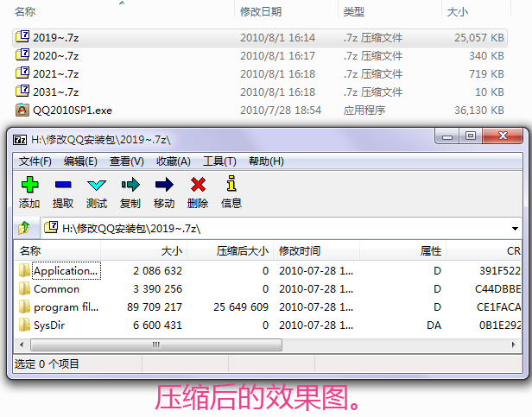Click the horizontal scrollbar thumb
This screenshot has width=532, height=417.
click(156, 345)
